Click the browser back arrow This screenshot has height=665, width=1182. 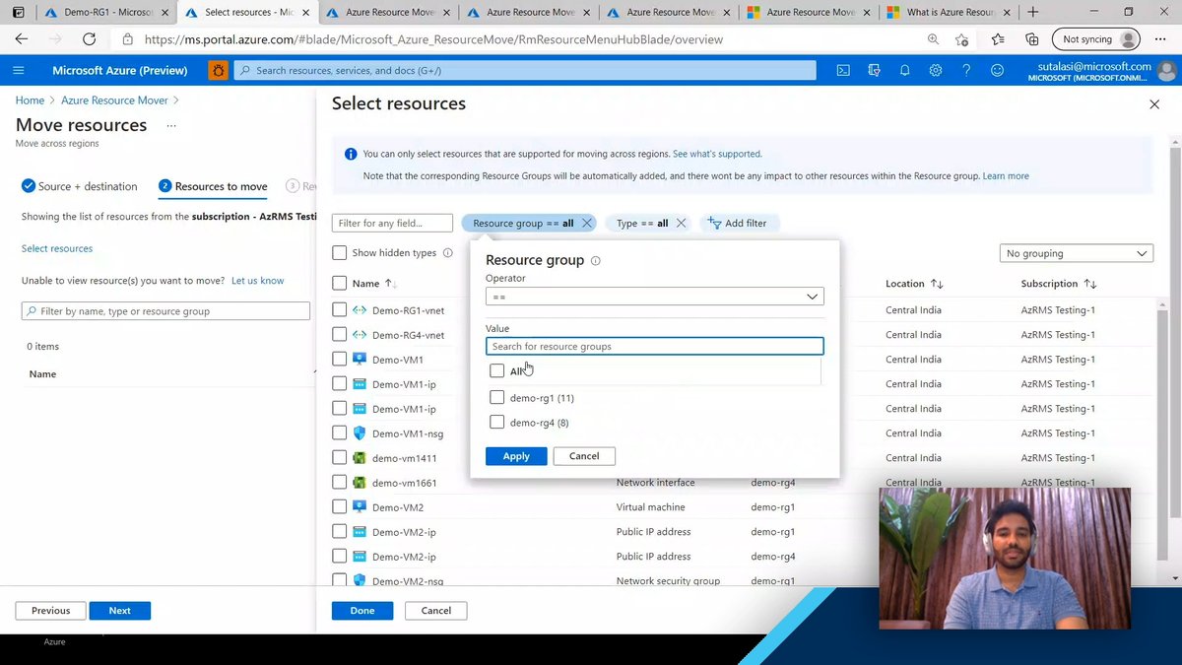22,39
